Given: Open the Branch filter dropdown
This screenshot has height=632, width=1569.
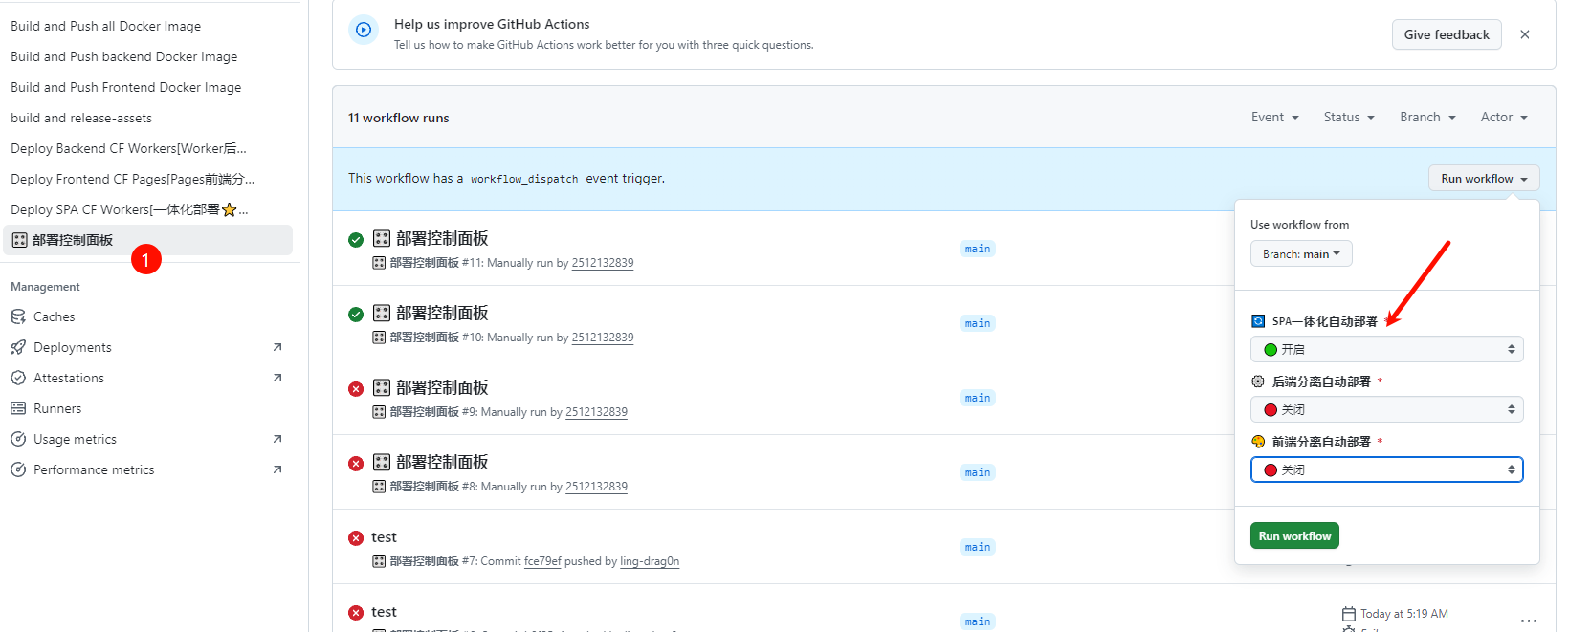Looking at the screenshot, I should coord(1427,117).
